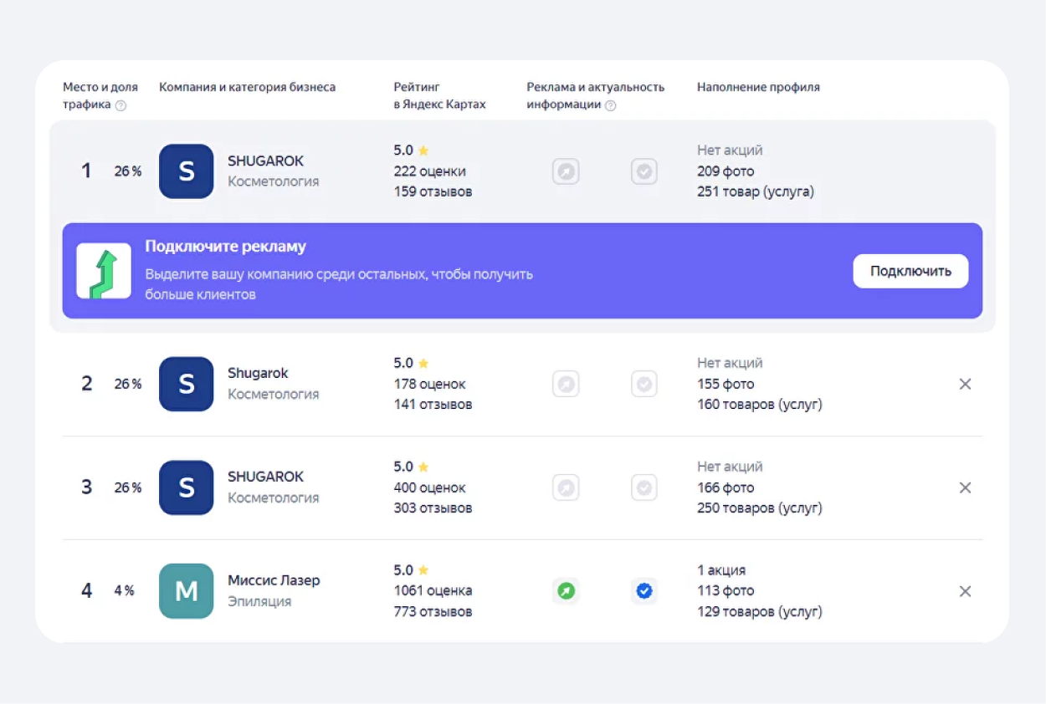Click the "Эпиляция" category label
This screenshot has height=704, width=1046.
(x=259, y=601)
